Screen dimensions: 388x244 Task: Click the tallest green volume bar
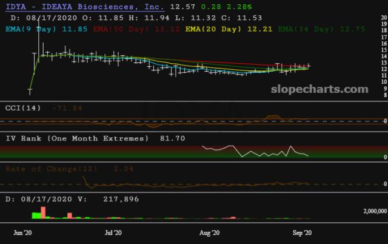tap(36, 215)
